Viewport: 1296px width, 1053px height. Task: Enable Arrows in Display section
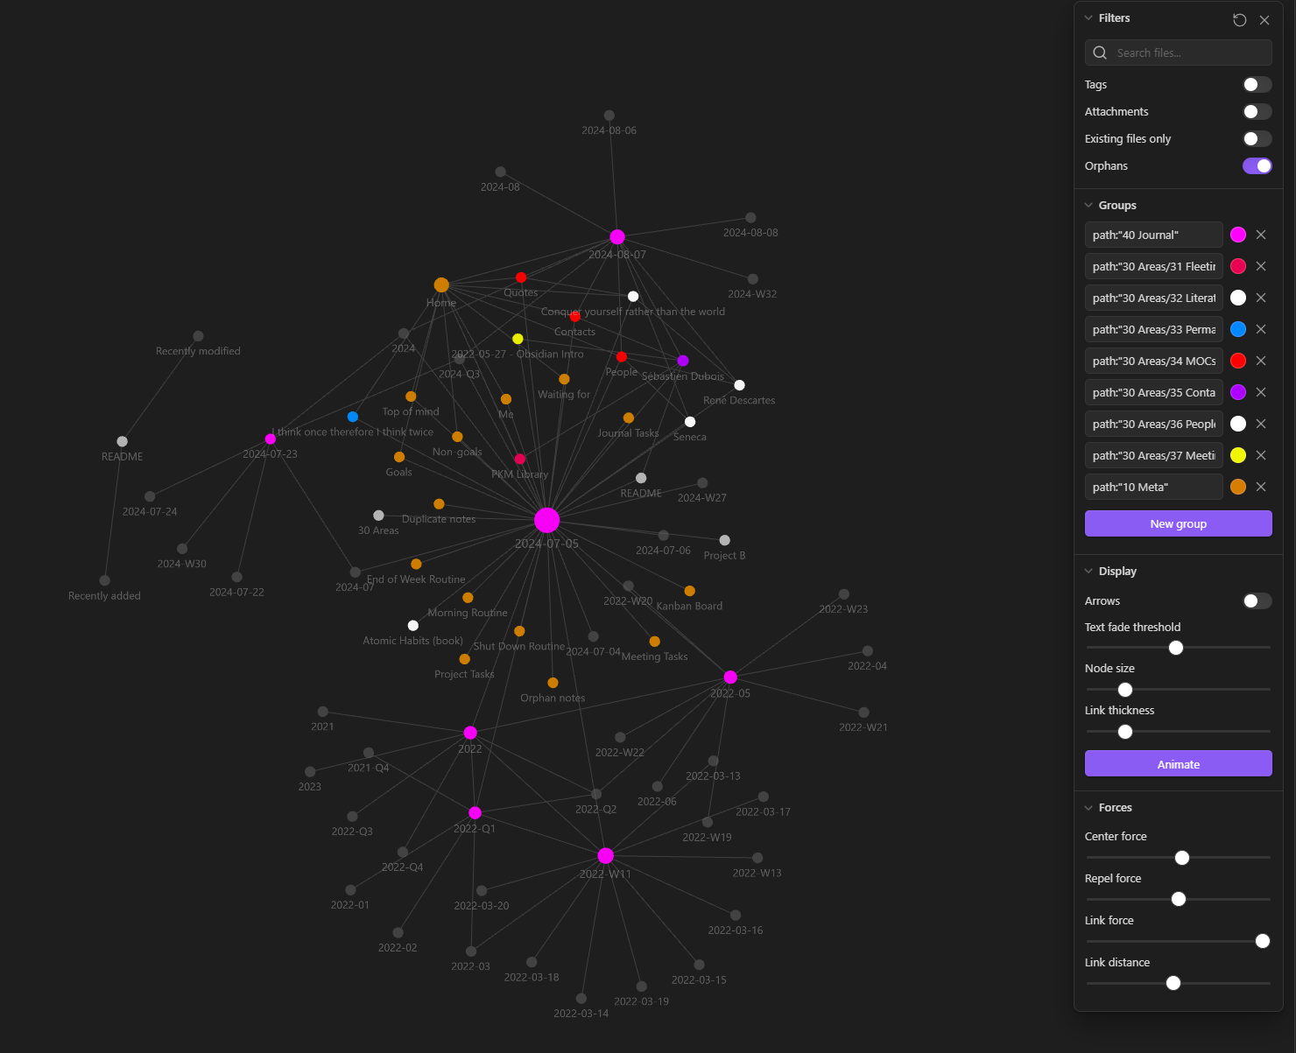click(1257, 601)
